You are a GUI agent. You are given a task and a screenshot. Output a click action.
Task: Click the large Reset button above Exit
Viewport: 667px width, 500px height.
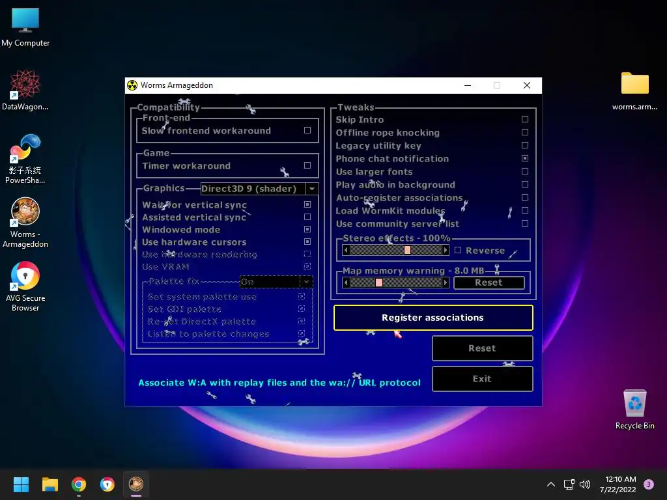coord(482,348)
